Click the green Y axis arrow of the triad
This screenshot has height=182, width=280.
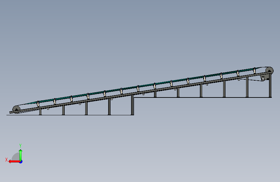[x=21, y=155]
